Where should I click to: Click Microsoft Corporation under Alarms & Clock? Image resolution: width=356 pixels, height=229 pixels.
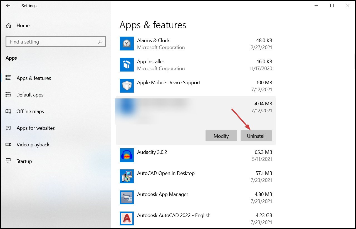161,47
